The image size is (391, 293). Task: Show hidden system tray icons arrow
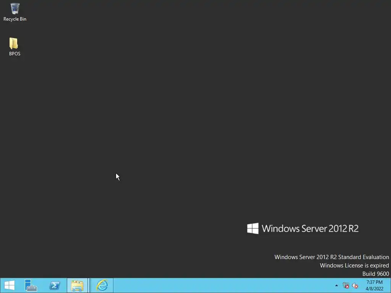click(336, 285)
